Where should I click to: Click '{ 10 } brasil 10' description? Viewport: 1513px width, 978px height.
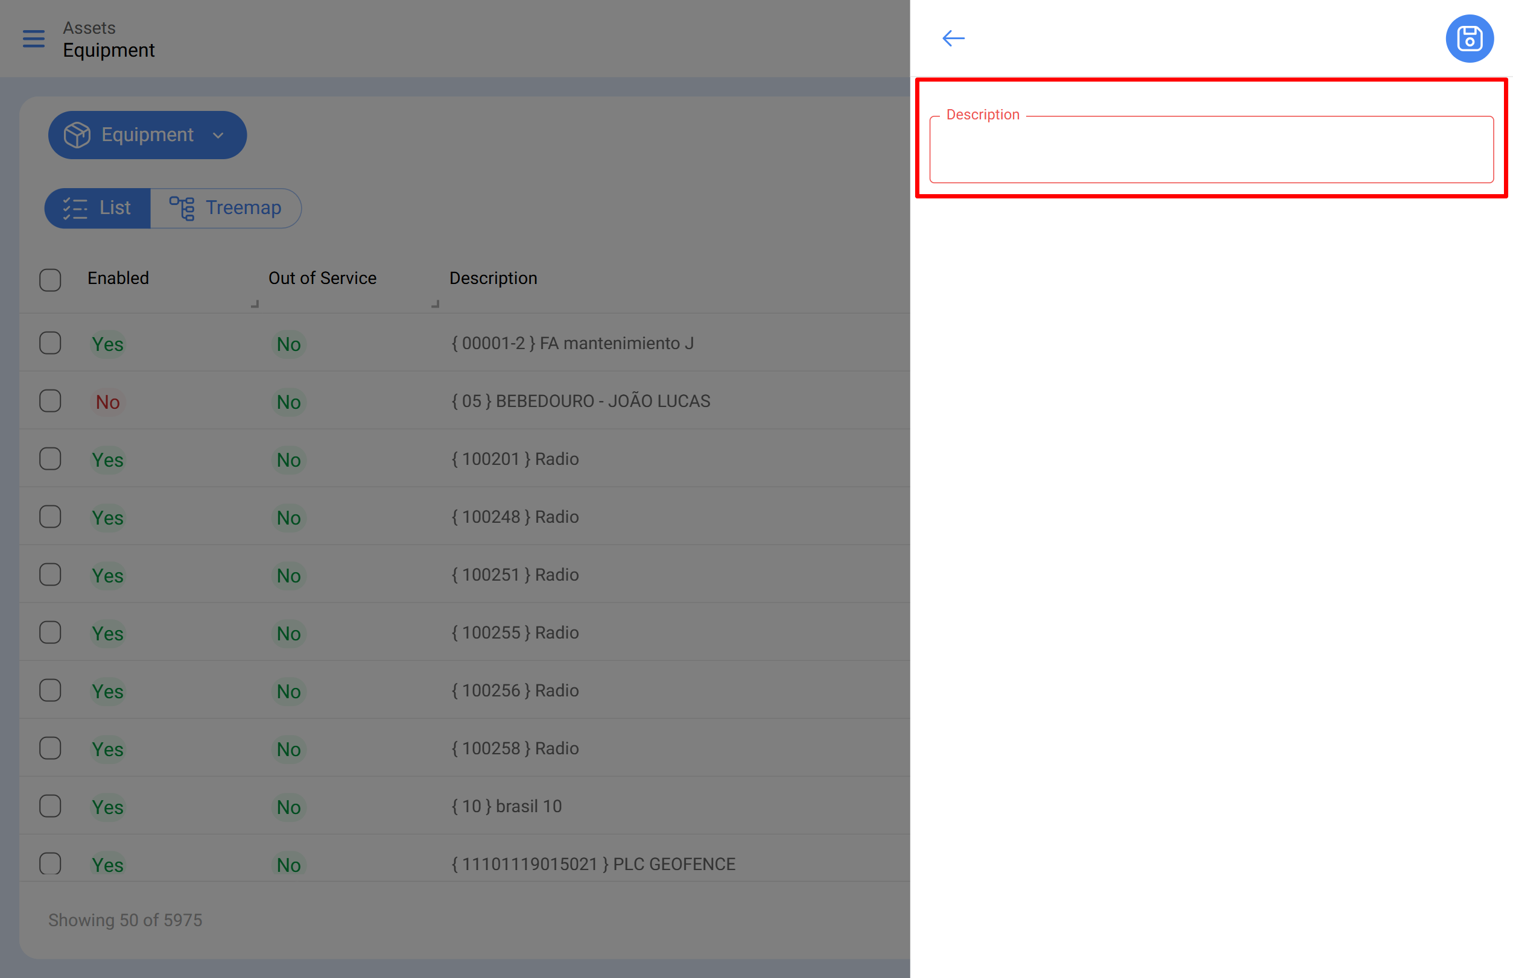[x=507, y=806]
